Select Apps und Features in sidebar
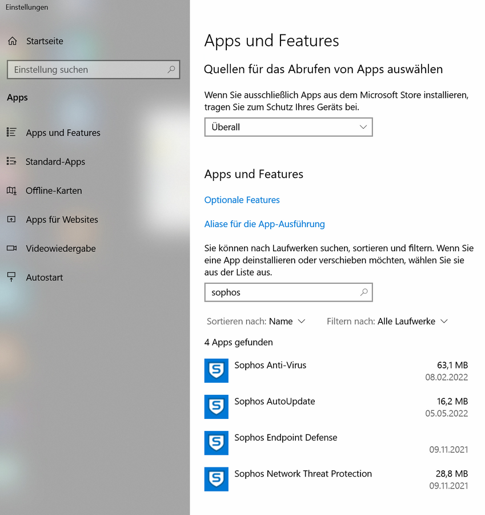This screenshot has width=485, height=515. coord(63,133)
